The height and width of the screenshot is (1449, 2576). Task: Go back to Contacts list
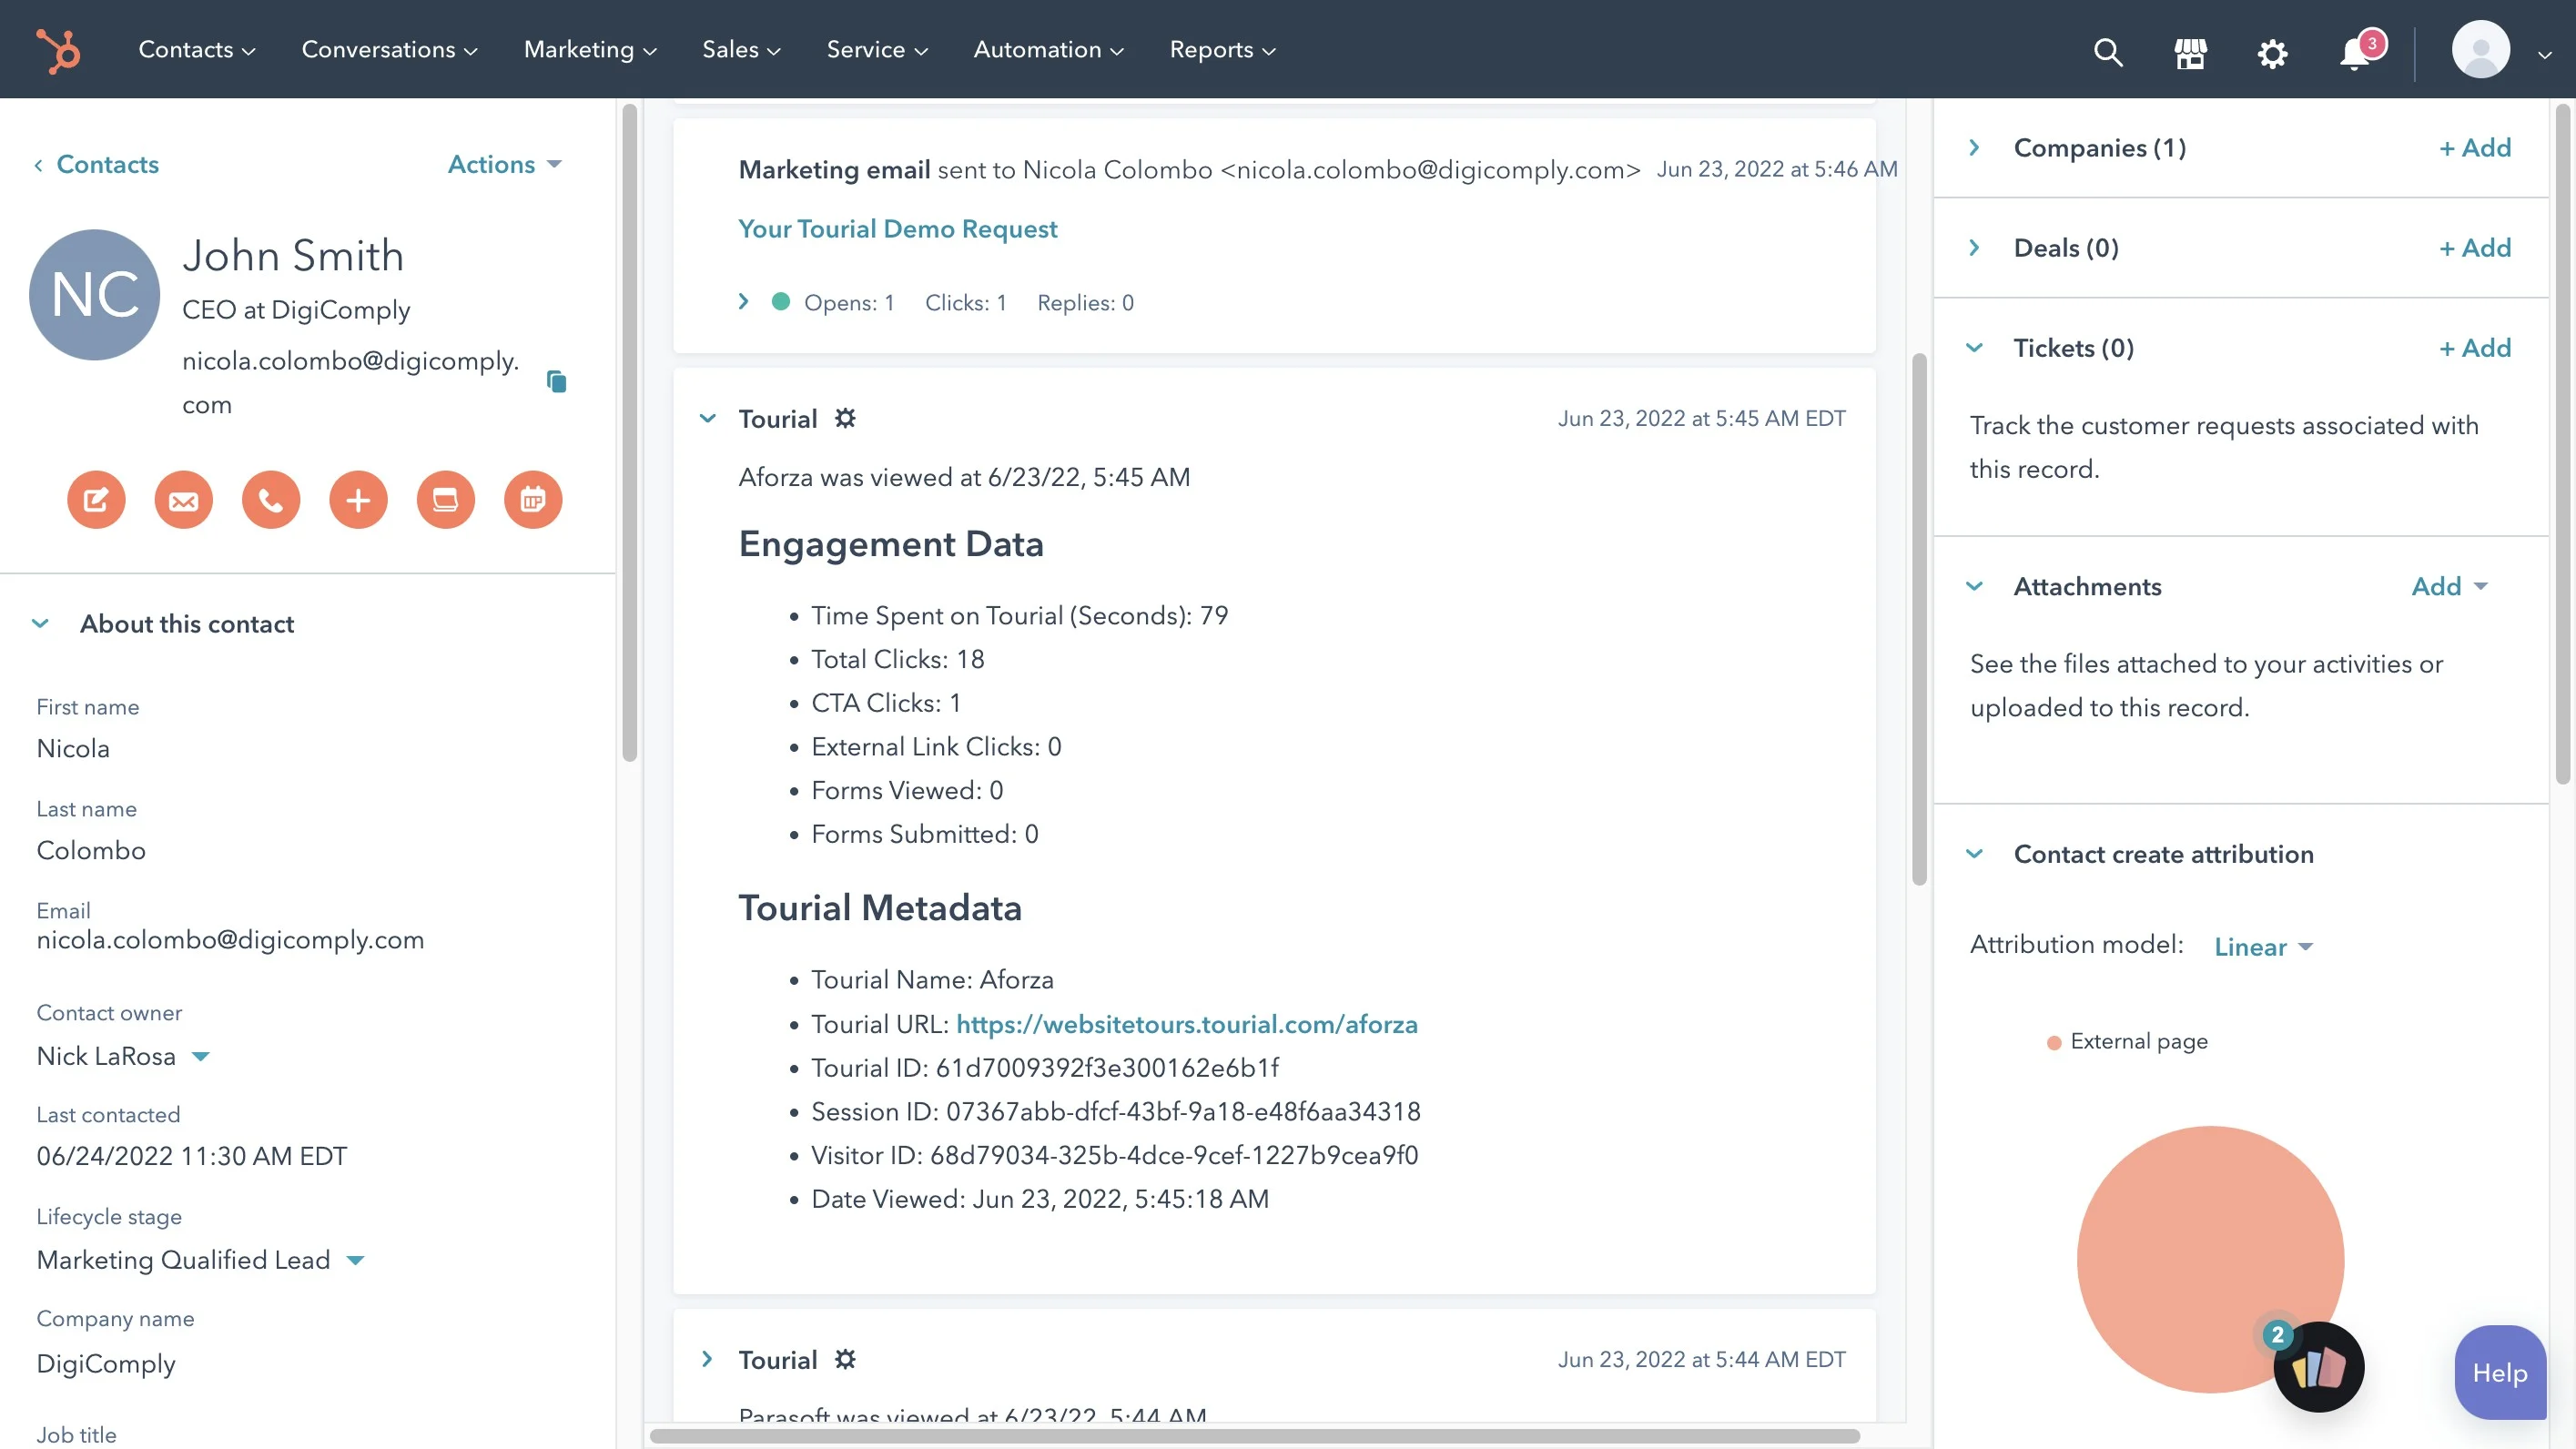pyautogui.click(x=96, y=164)
